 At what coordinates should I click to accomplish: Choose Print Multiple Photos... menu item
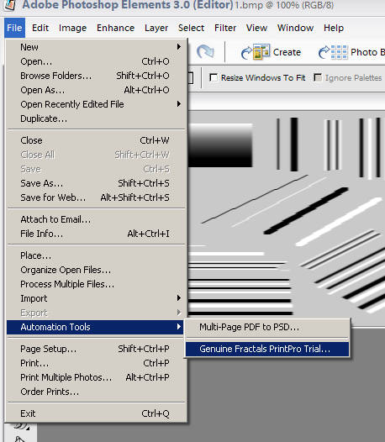[96, 377]
